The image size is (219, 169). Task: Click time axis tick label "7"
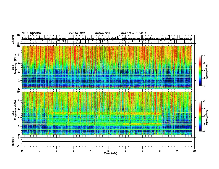tap(143, 151)
